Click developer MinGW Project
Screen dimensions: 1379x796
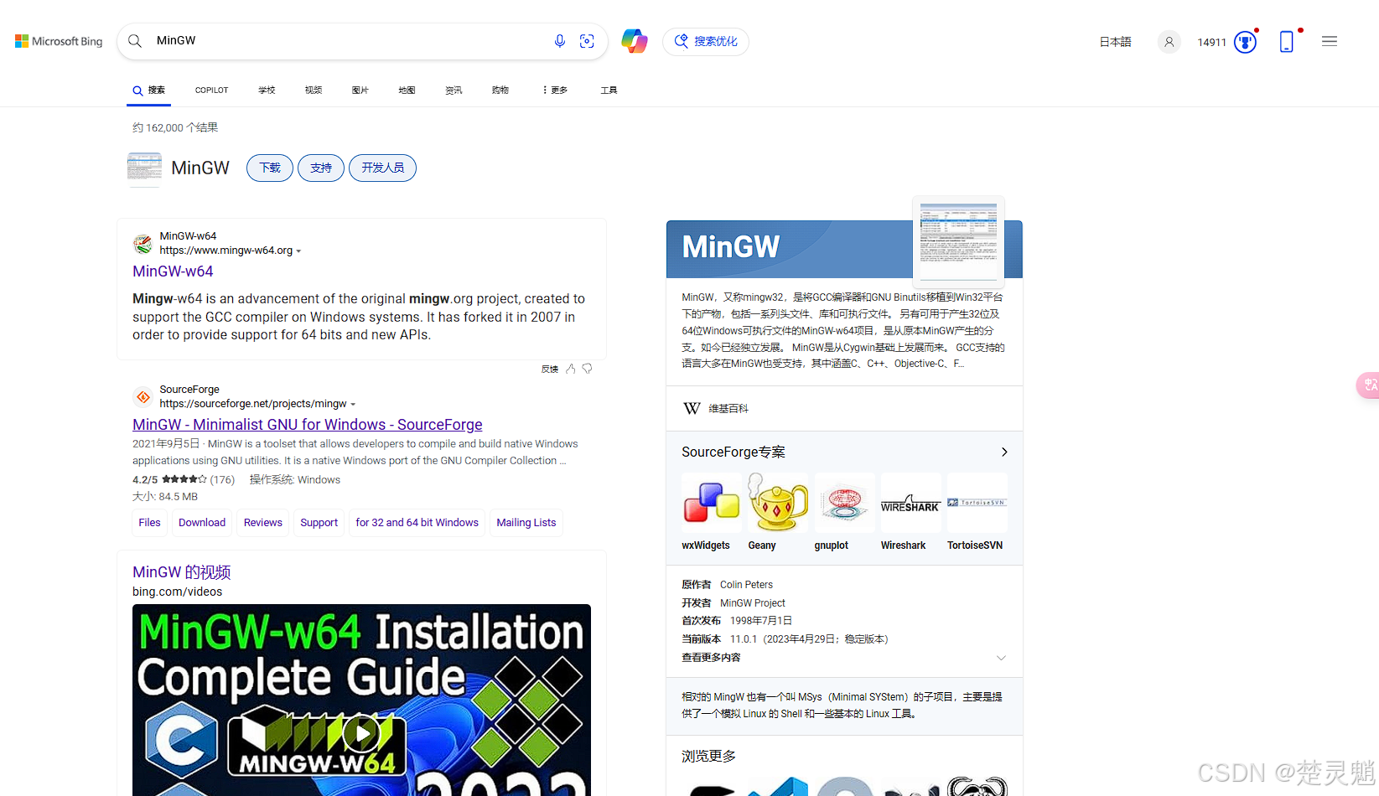[x=753, y=603]
